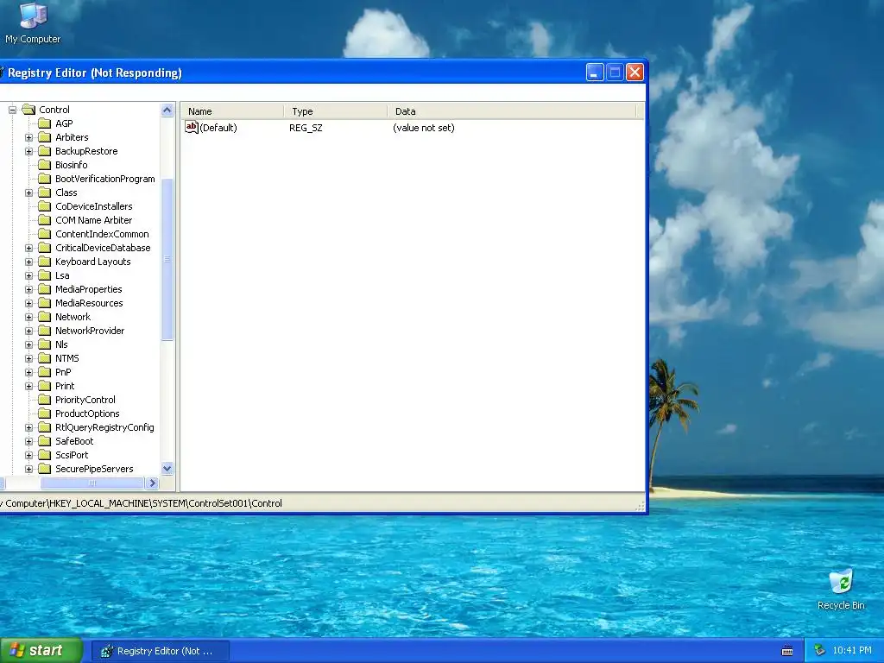Viewport: 884px width, 663px height.
Task: Click the CoDeviceInstallers folder icon
Action: [x=45, y=206]
